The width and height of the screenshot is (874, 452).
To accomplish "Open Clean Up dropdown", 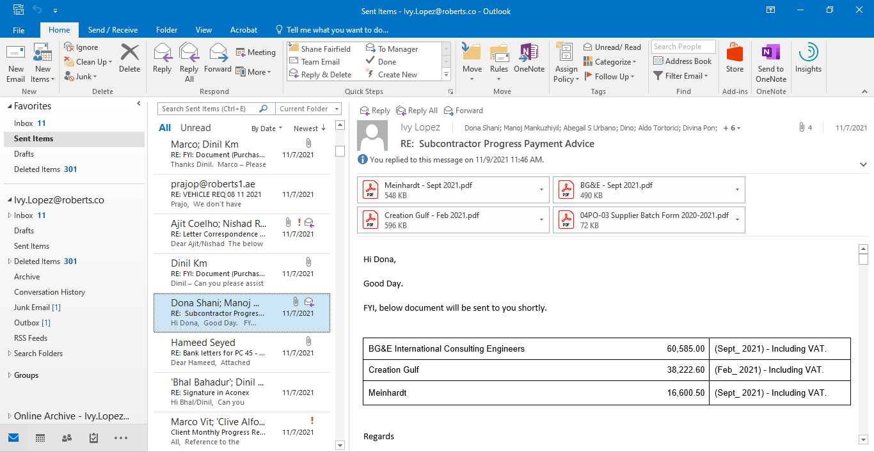I will pyautogui.click(x=88, y=62).
